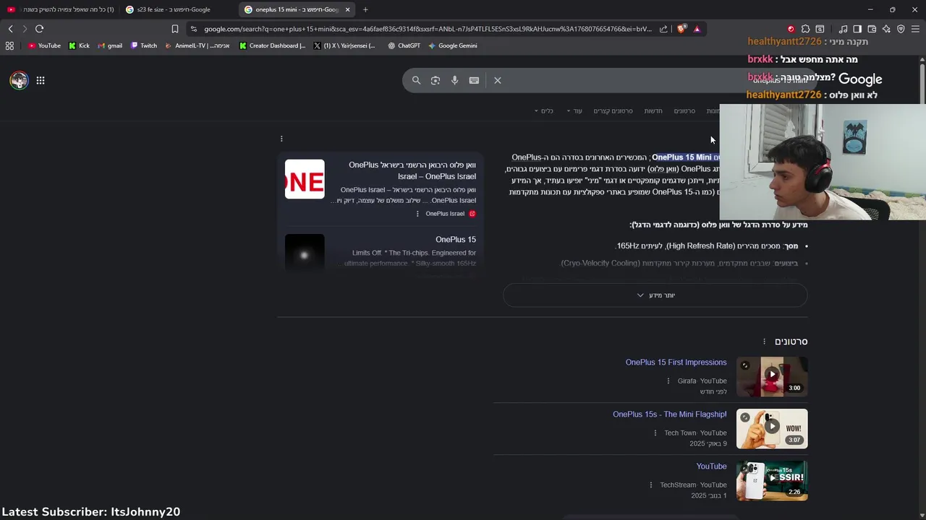The height and width of the screenshot is (520, 926).
Task: Open the עוד more filters dropdown
Action: [574, 110]
